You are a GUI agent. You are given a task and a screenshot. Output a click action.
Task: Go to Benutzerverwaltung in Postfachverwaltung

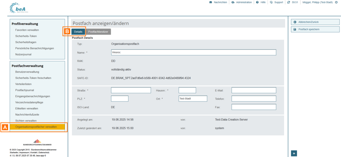tap(27, 72)
